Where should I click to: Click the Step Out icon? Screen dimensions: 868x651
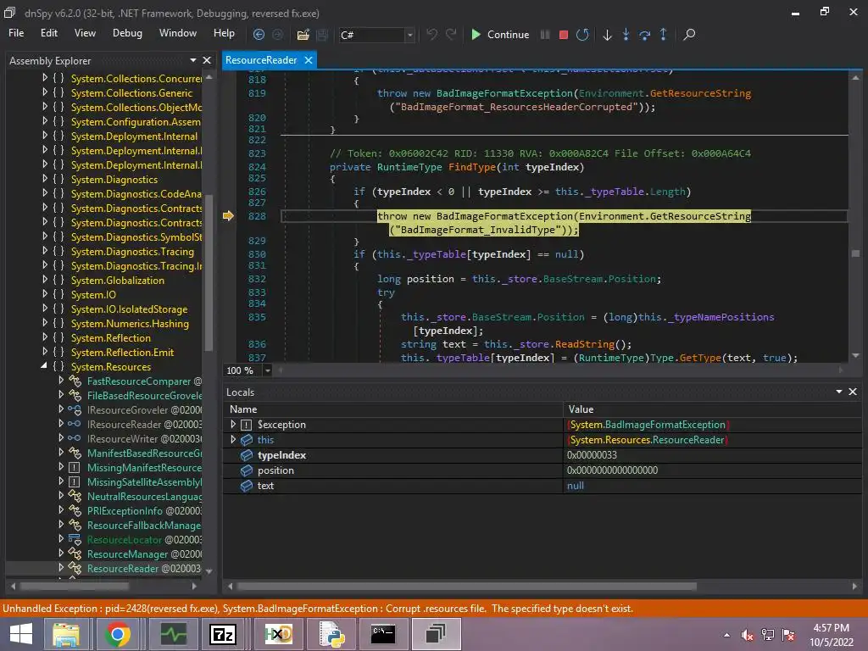tap(663, 35)
